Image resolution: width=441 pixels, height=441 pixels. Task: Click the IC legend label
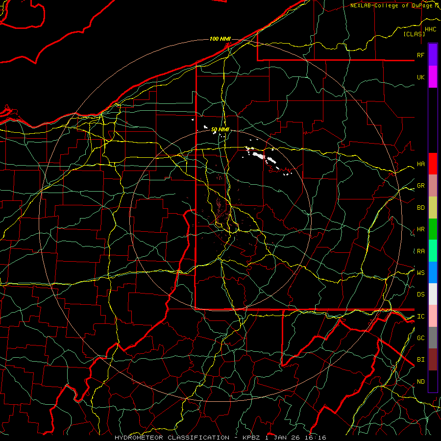coord(420,317)
